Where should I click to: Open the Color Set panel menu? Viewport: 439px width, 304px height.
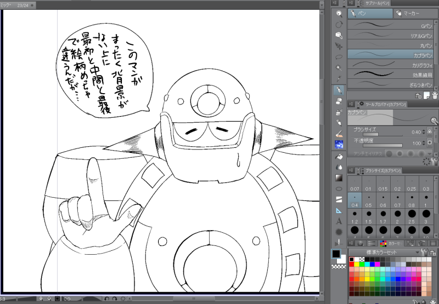pyautogui.click(x=351, y=243)
